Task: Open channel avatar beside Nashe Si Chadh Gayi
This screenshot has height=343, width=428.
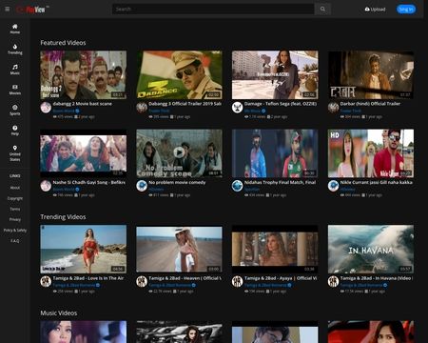Action: point(46,186)
